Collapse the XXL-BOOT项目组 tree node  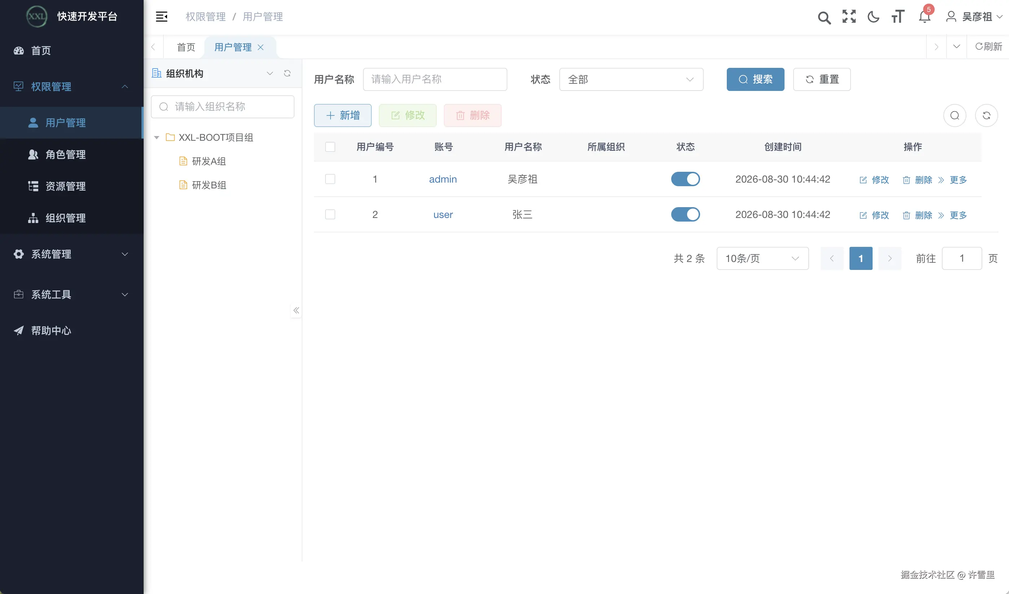pos(157,138)
